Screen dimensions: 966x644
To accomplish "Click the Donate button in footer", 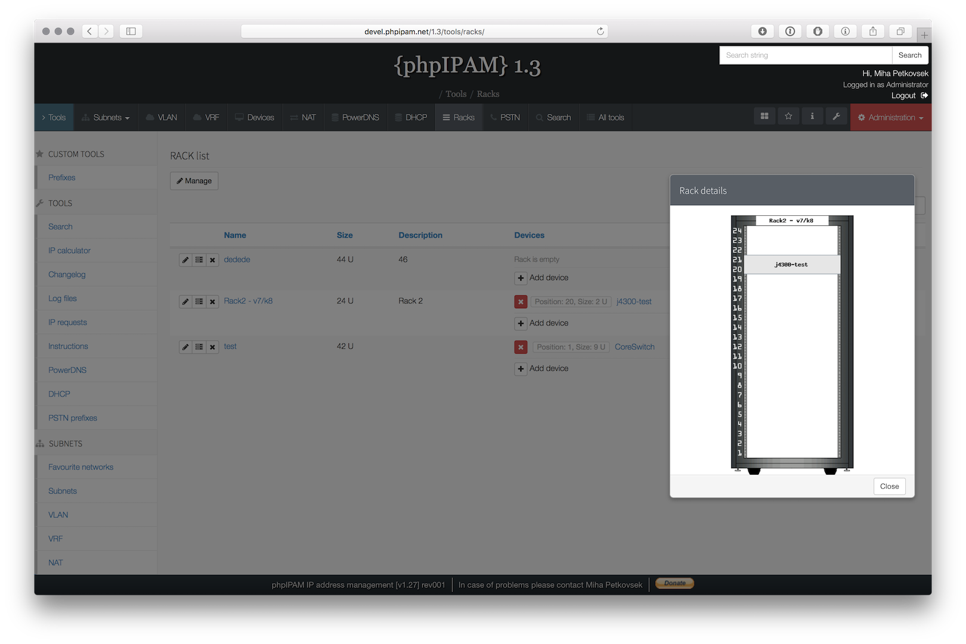I will click(675, 583).
